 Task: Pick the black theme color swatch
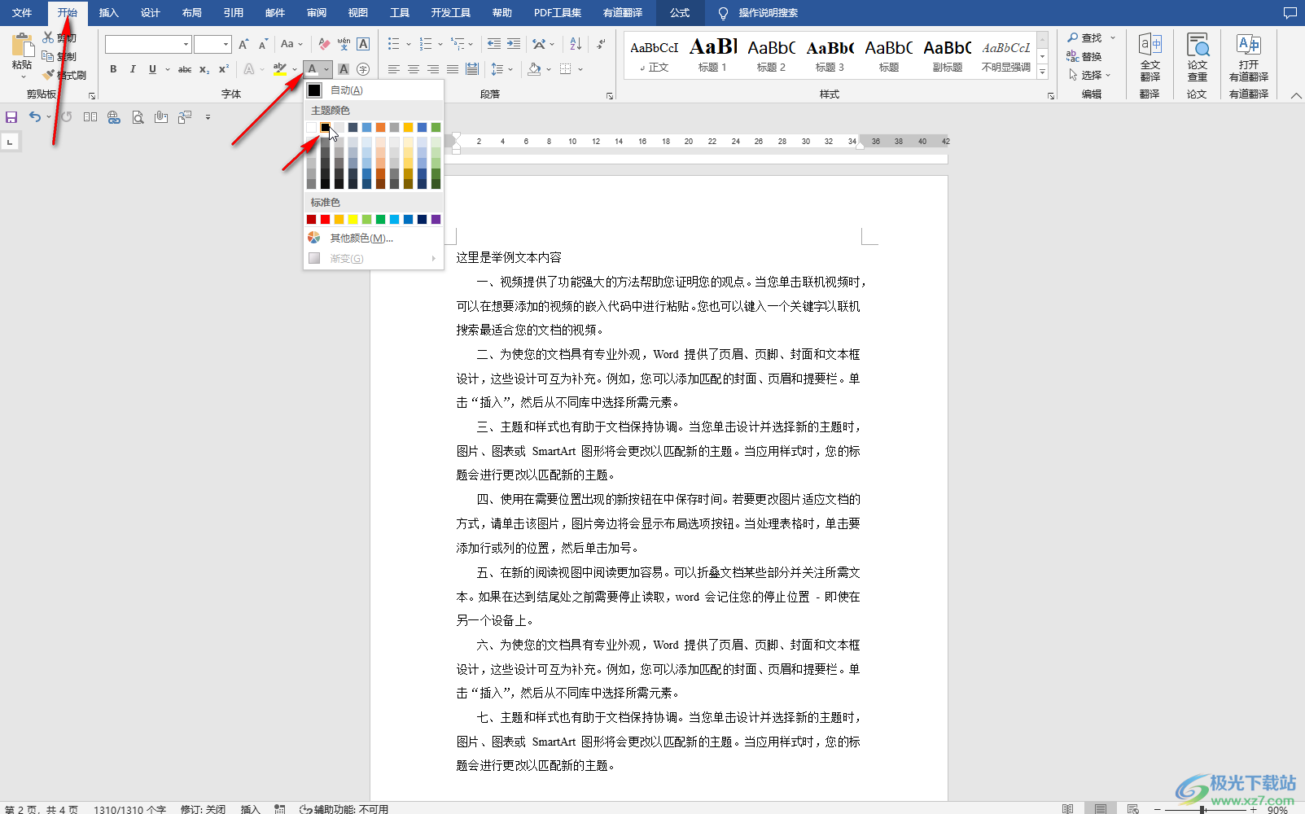click(x=325, y=127)
